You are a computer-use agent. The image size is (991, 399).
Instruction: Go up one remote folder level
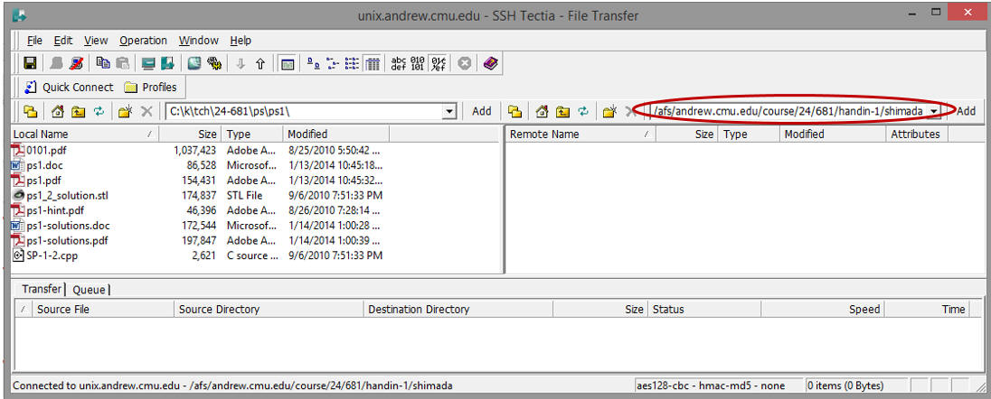click(562, 111)
